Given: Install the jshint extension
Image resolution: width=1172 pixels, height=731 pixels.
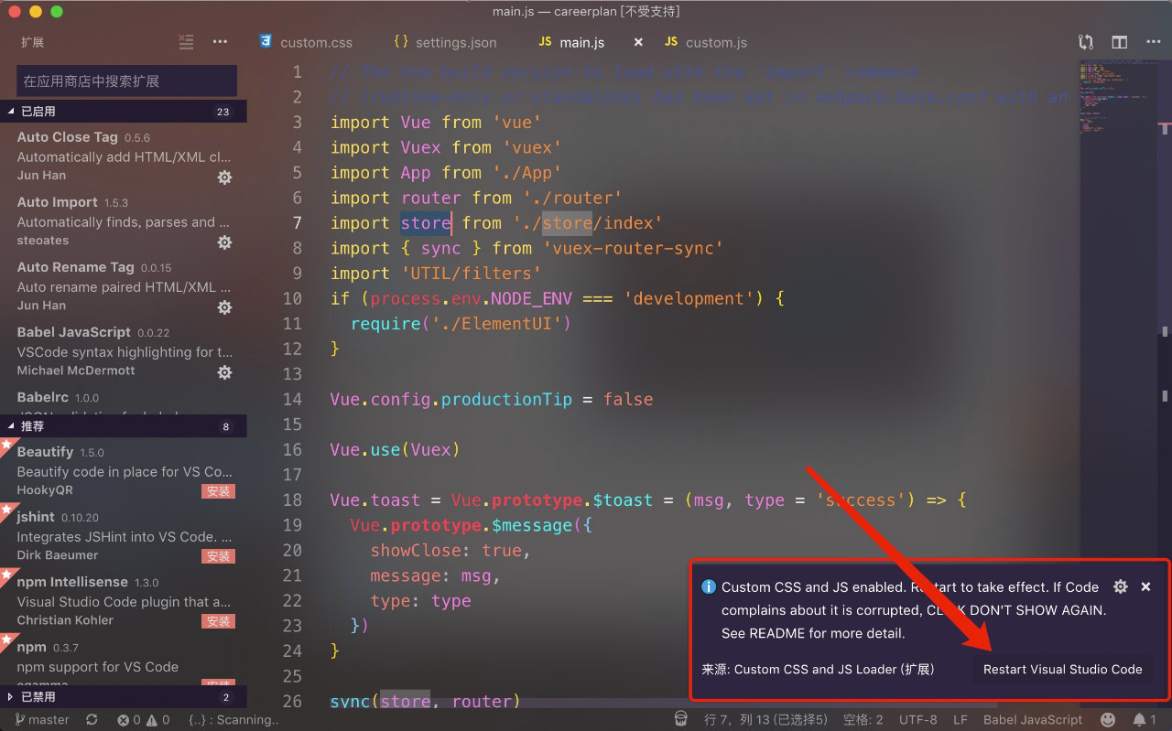Looking at the screenshot, I should coord(219,556).
